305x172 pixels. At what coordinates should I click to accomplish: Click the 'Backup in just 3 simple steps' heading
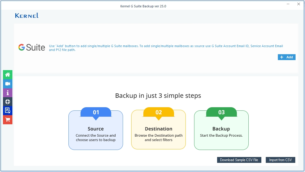tap(158, 96)
